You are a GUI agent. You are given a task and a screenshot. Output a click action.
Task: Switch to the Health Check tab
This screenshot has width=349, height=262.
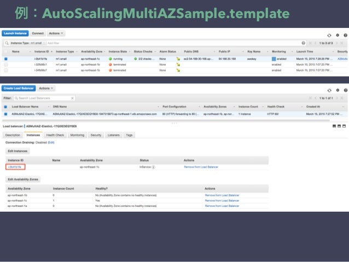point(55,135)
